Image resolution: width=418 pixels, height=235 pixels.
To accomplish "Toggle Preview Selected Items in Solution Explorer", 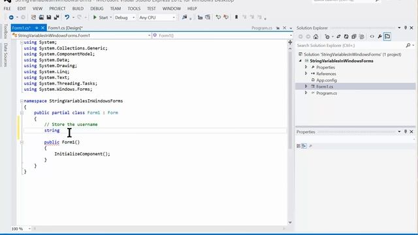I will pyautogui.click(x=387, y=37).
